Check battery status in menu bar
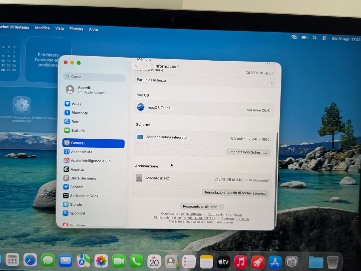361x271 pixels. 305,37
